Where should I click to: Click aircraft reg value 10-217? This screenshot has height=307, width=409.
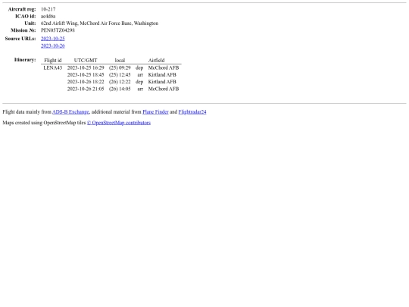(48, 9)
